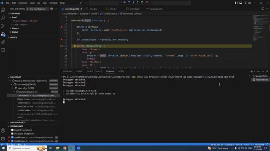Toggle the panel layout icon
Viewport: 270px width, 151px height.
pos(241,3)
